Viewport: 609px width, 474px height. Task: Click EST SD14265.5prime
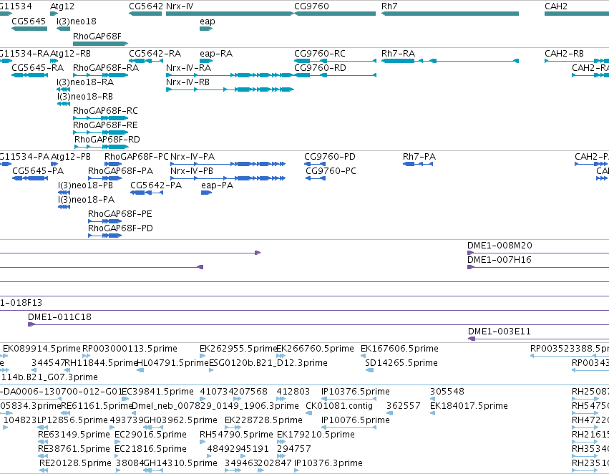(401, 363)
